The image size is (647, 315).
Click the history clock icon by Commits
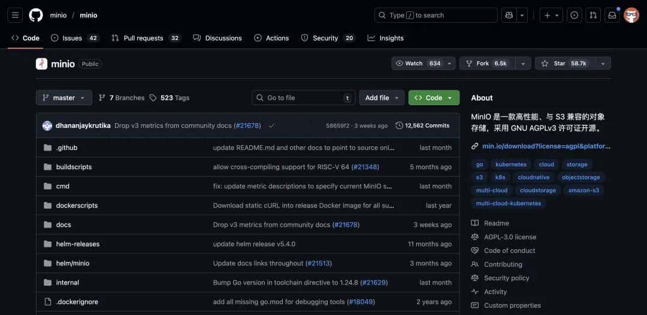coord(399,126)
